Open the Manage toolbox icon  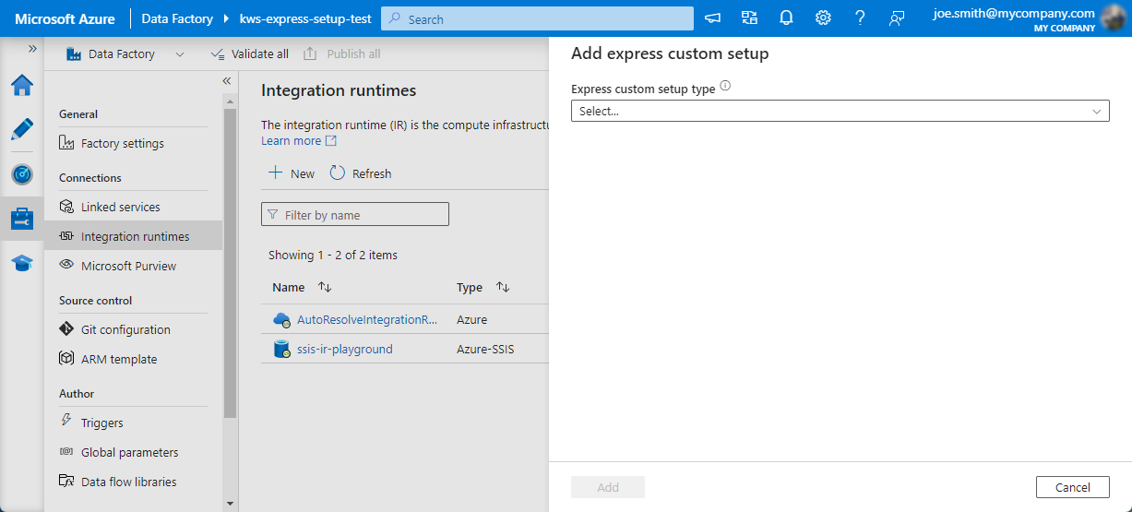pos(22,219)
